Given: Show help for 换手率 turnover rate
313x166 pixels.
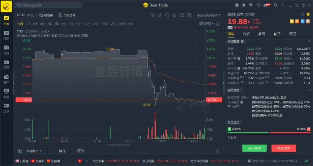Looking at the screenshot, I should (x=239, y=58).
